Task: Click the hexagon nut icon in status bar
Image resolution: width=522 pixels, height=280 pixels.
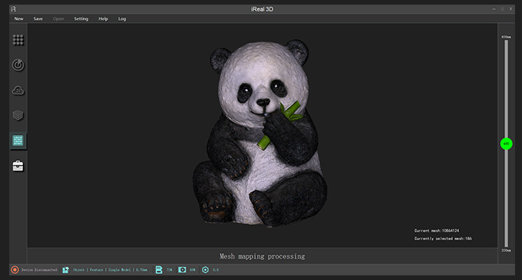Action: point(206,270)
